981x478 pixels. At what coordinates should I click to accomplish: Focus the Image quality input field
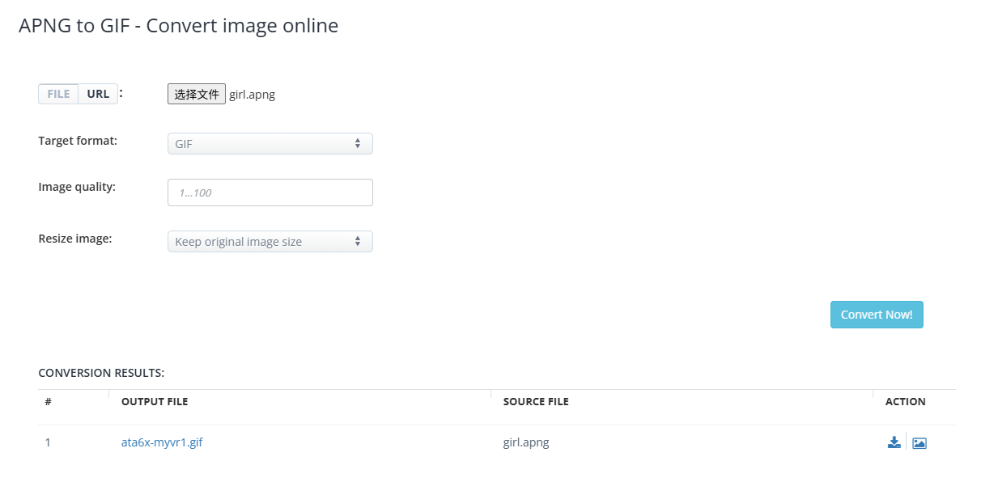point(270,192)
